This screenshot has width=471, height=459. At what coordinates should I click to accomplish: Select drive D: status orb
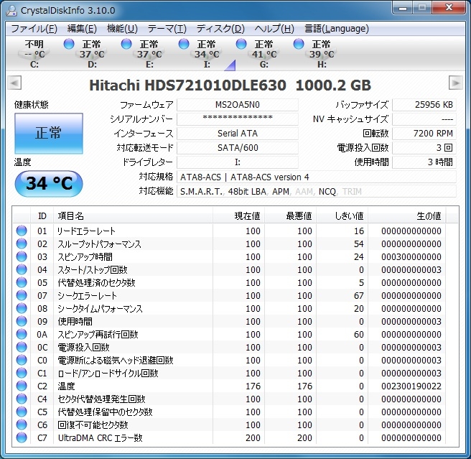[x=69, y=45]
